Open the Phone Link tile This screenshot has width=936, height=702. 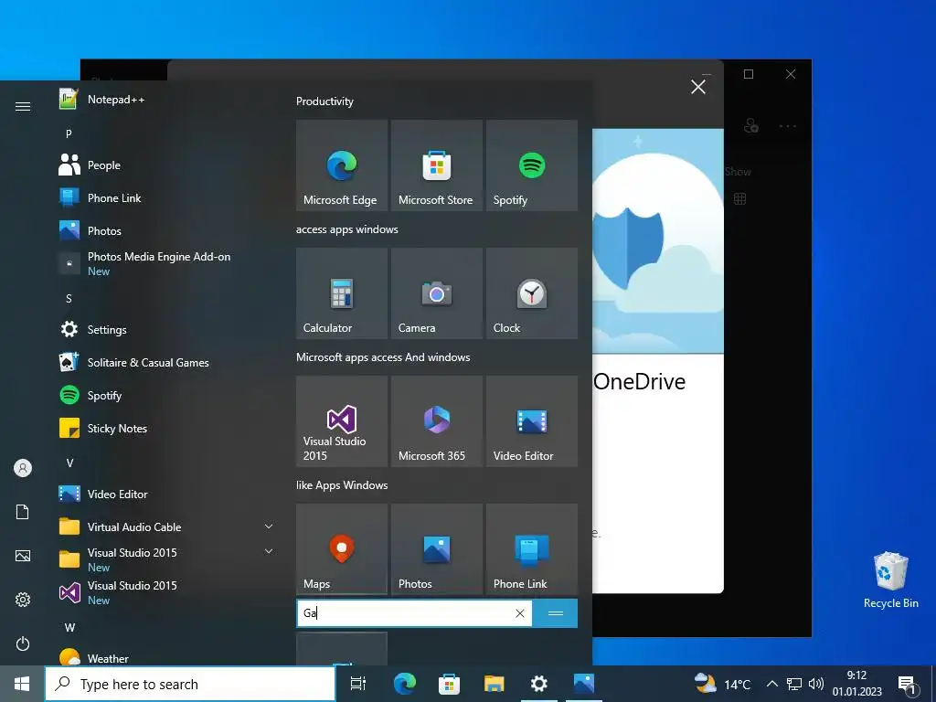pos(532,549)
